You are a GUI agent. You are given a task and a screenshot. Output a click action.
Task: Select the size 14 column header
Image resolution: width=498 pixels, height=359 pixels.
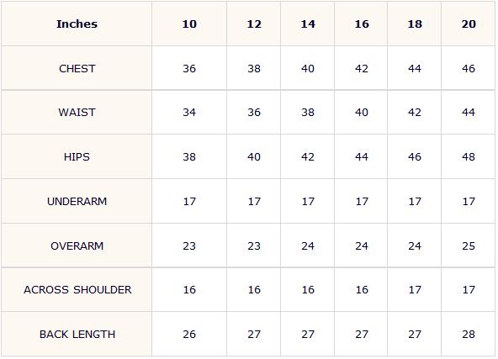point(308,24)
